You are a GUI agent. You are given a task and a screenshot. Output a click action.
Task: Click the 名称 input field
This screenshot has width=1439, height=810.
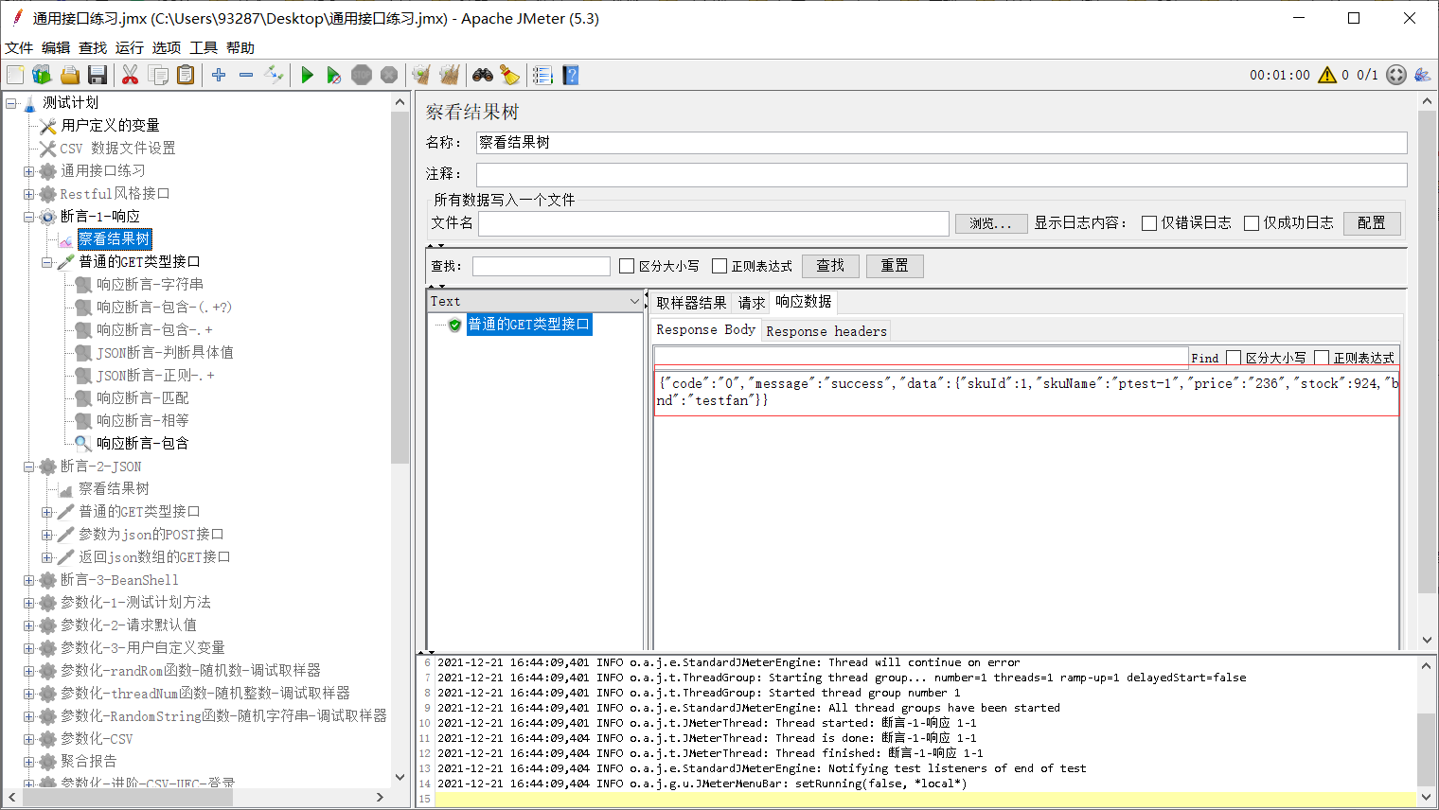pyautogui.click(x=941, y=143)
